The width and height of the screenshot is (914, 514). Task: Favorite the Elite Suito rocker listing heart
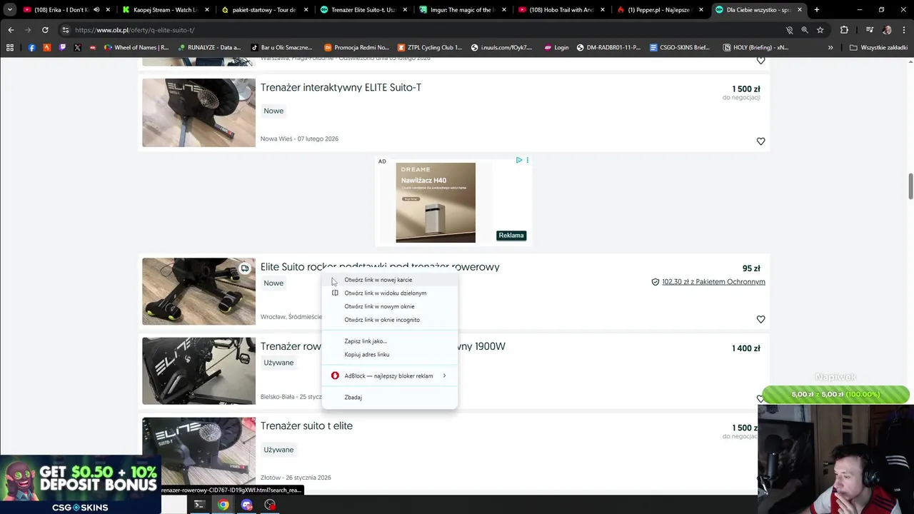pyautogui.click(x=760, y=319)
